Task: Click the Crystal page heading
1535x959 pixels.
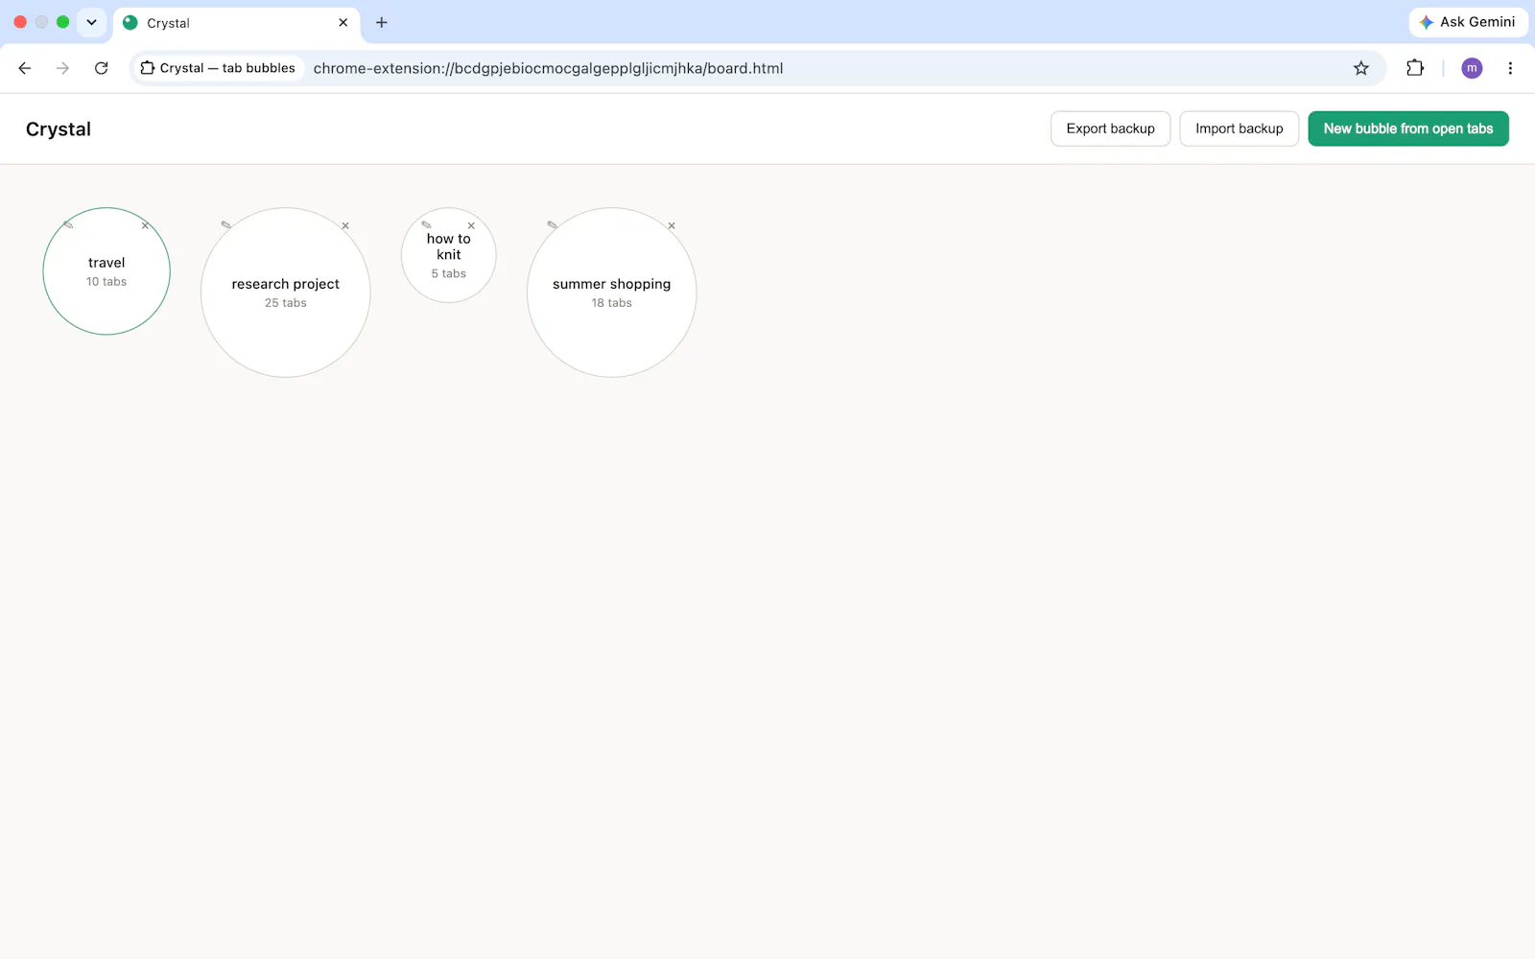Action: click(59, 129)
